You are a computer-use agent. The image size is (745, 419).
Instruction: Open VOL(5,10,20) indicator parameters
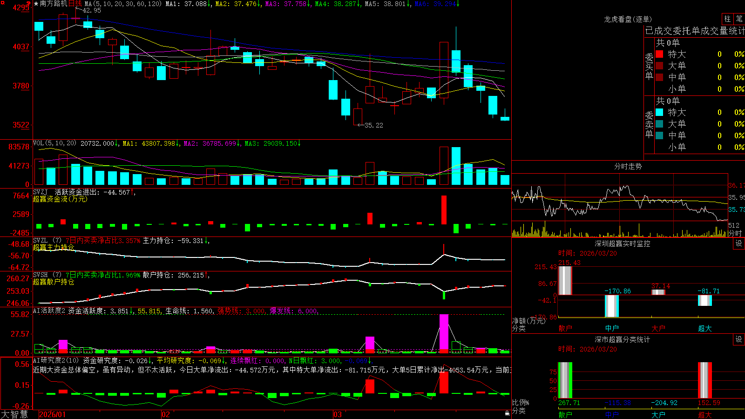54,143
